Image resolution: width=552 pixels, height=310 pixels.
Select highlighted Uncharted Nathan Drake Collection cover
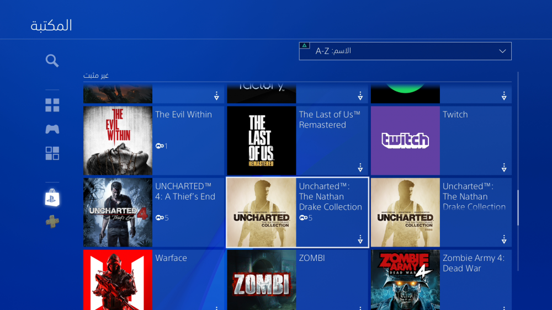click(x=262, y=212)
